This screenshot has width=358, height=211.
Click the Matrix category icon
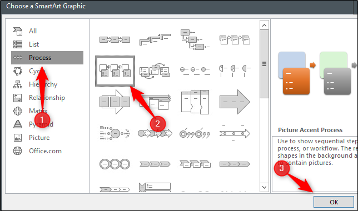18,111
